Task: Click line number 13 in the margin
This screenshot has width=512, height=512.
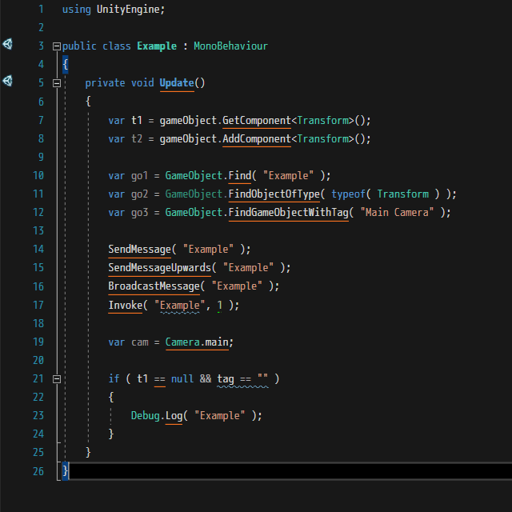Action: point(38,231)
